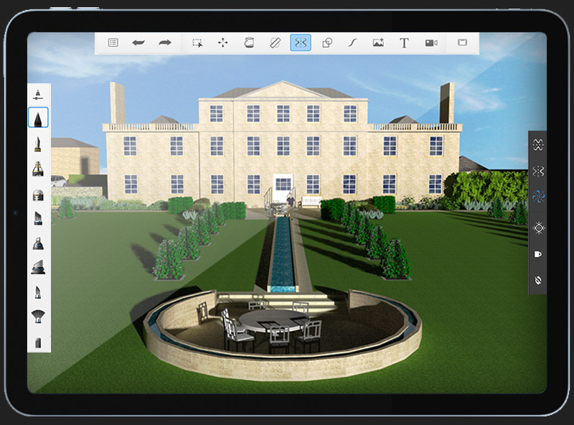
Task: Pick the fan brush in brush palette
Action: click(39, 316)
